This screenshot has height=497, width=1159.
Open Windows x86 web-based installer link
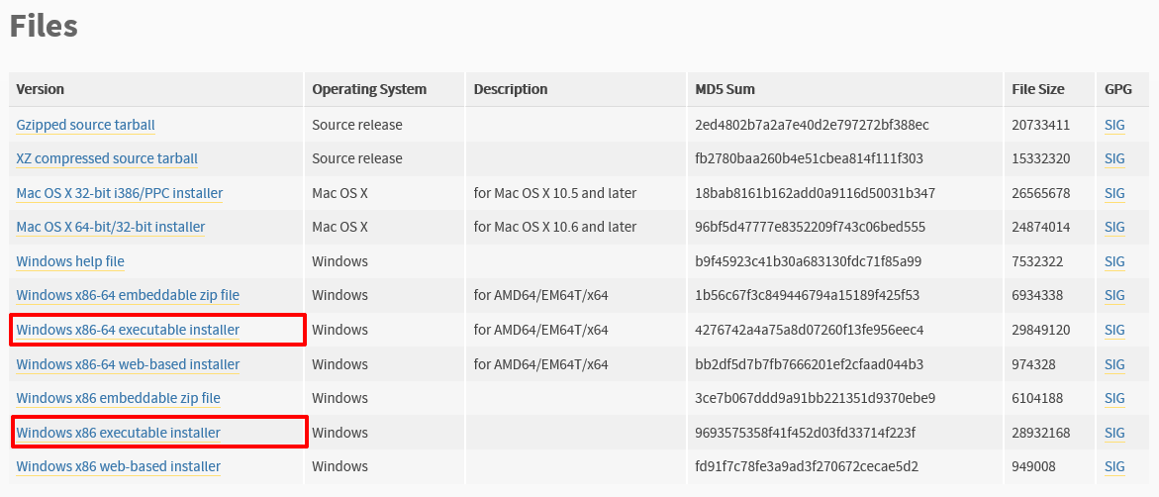coord(118,466)
